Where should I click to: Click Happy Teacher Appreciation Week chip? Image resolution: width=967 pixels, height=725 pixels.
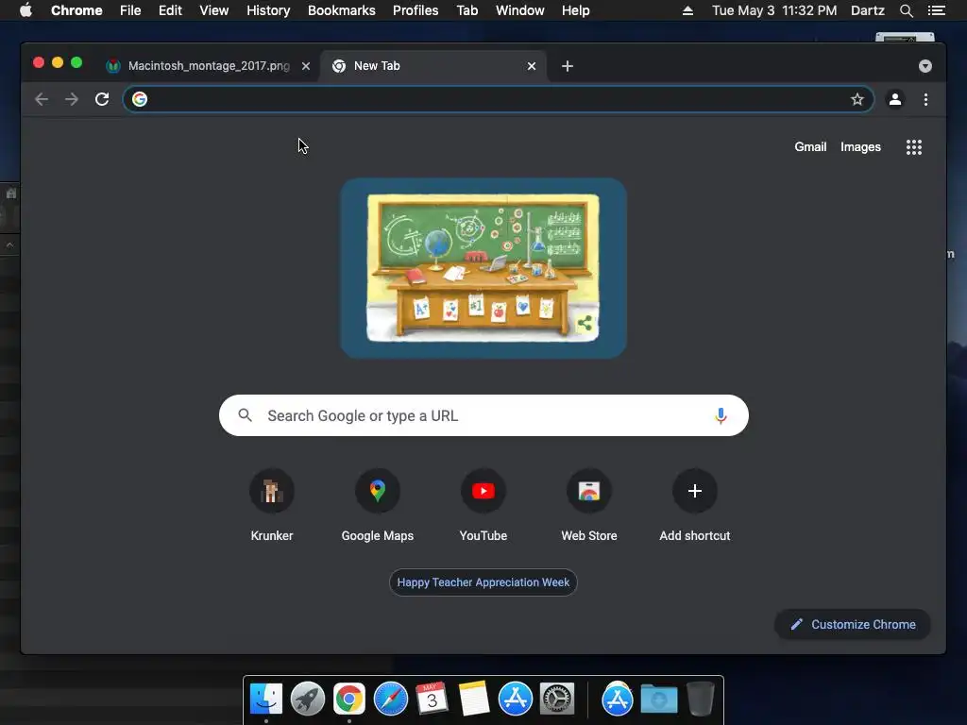[x=483, y=582]
